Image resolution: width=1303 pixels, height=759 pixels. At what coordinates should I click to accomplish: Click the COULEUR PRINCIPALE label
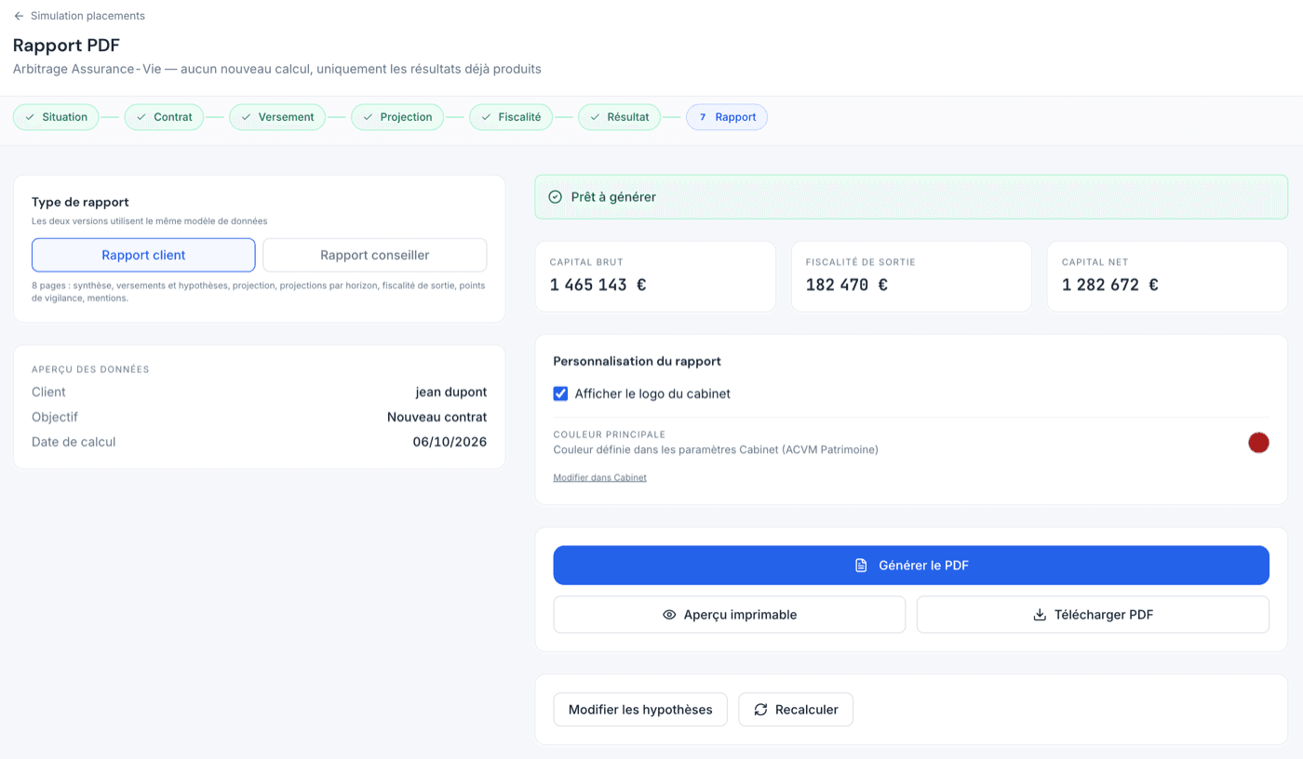609,434
